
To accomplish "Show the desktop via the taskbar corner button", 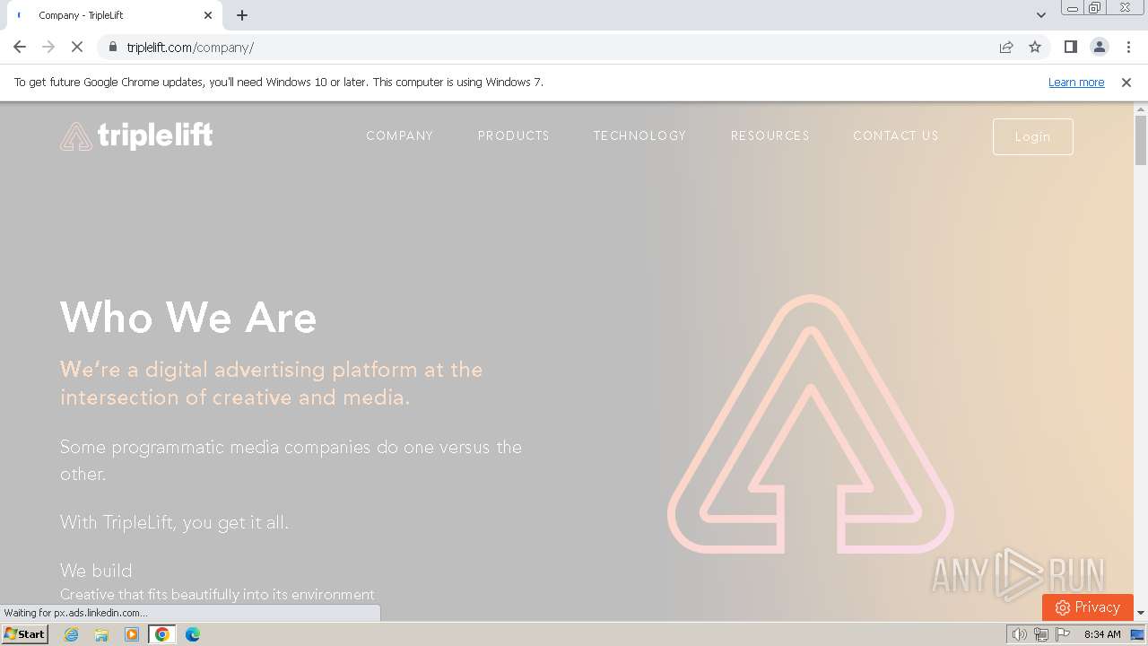I will (1137, 634).
